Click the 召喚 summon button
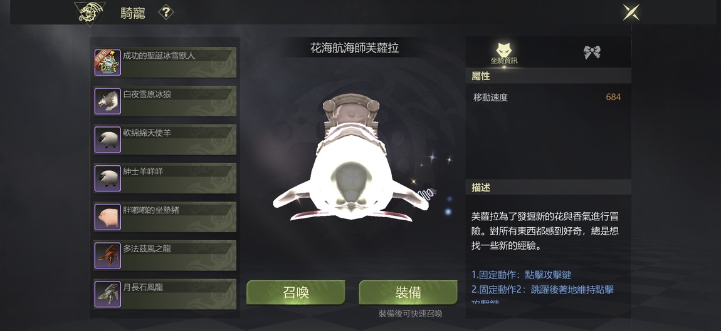This screenshot has width=721, height=331. coord(296,292)
